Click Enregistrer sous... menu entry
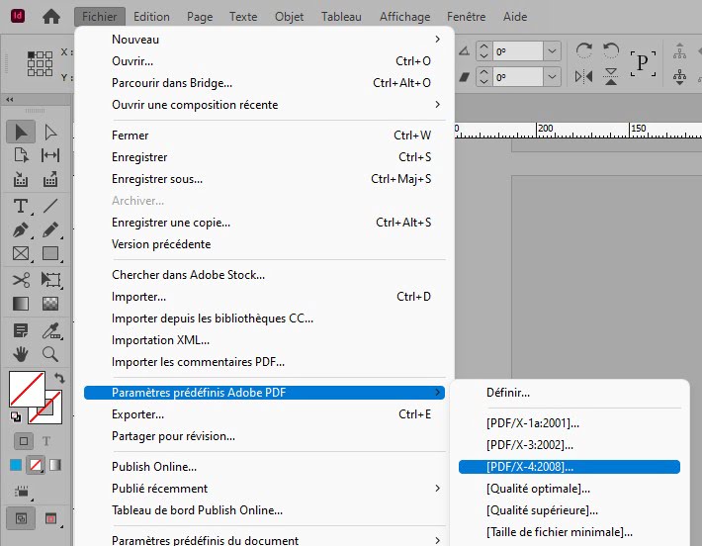The width and height of the screenshot is (702, 546). point(157,179)
